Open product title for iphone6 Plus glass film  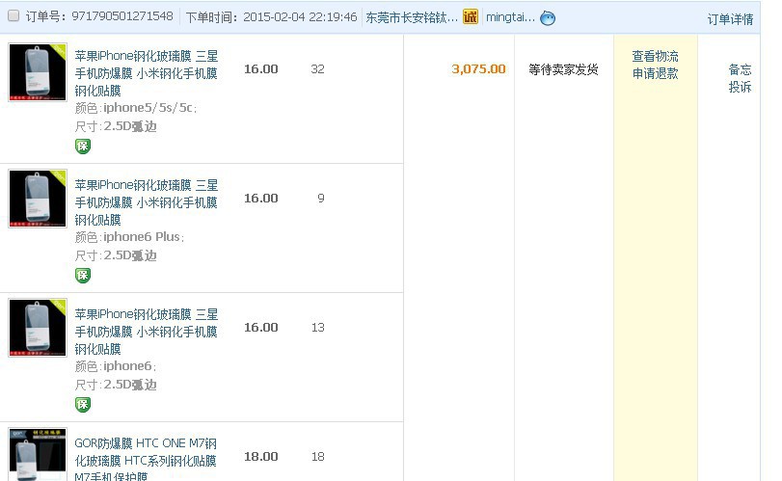coord(147,202)
